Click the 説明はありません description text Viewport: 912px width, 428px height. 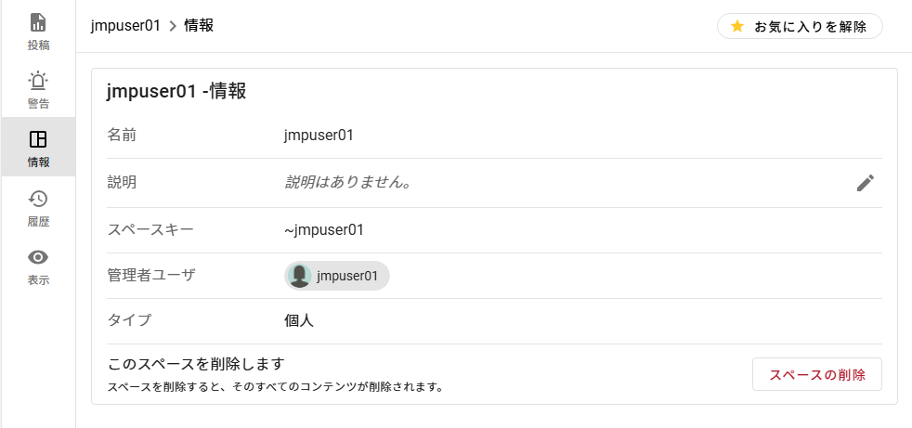click(348, 182)
